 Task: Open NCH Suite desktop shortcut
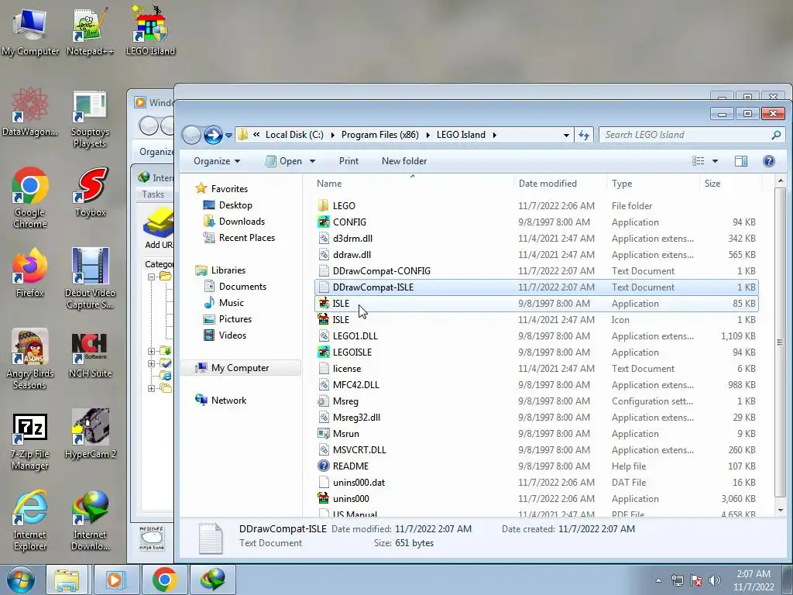coord(90,354)
